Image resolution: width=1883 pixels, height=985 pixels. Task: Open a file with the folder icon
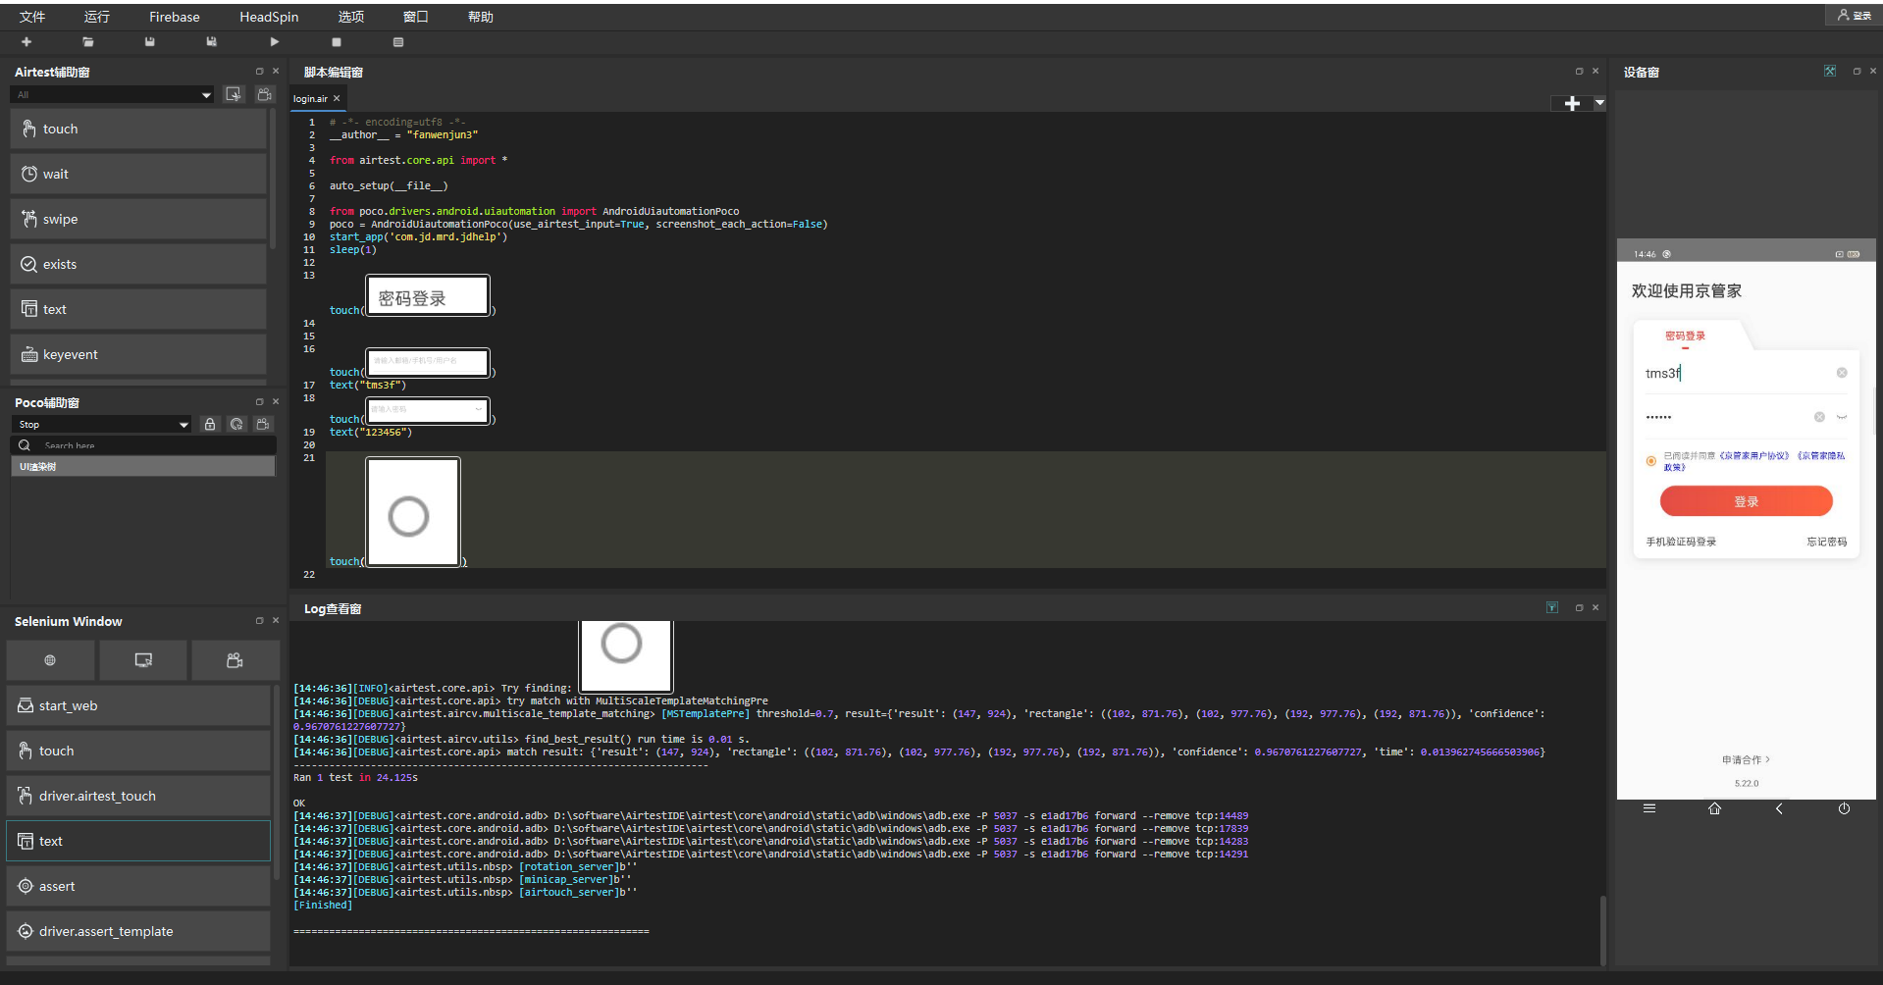tap(88, 42)
